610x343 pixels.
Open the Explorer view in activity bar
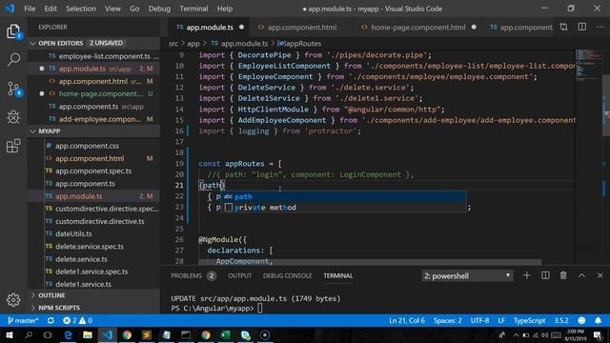pos(13,31)
